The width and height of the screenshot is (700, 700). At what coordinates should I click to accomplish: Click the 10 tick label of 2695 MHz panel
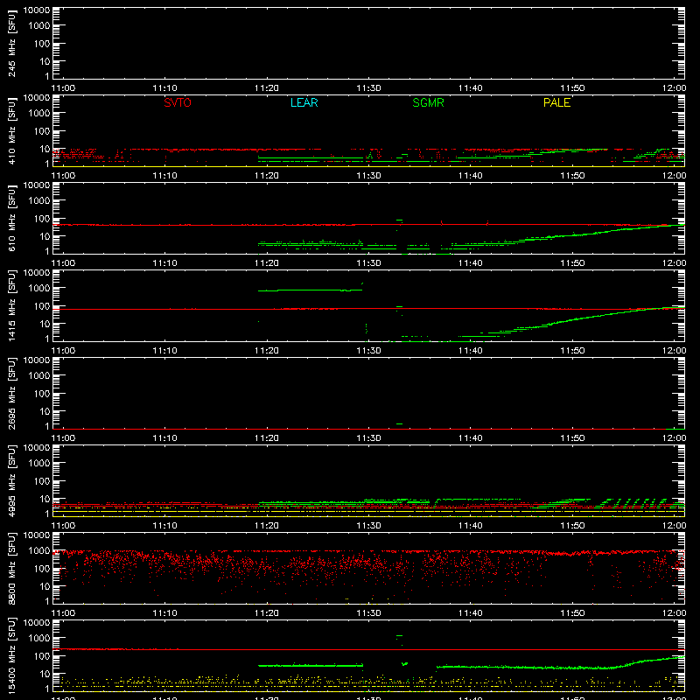coord(45,411)
